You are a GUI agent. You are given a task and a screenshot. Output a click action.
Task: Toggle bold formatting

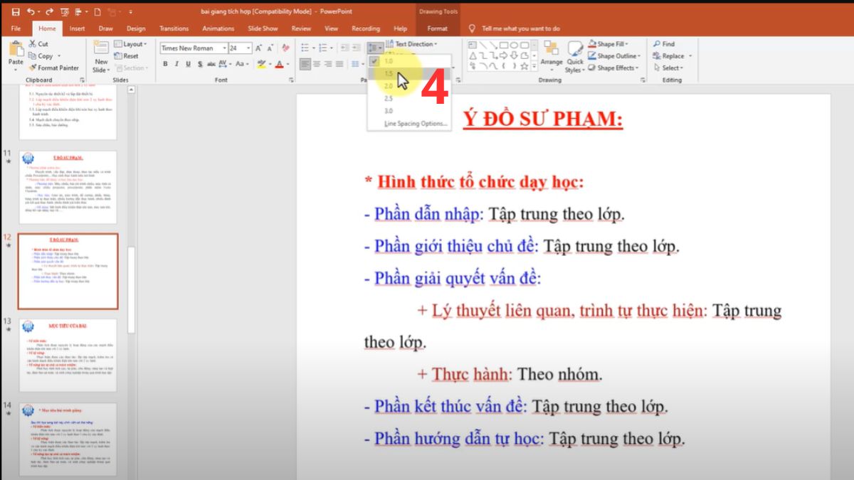coord(165,64)
